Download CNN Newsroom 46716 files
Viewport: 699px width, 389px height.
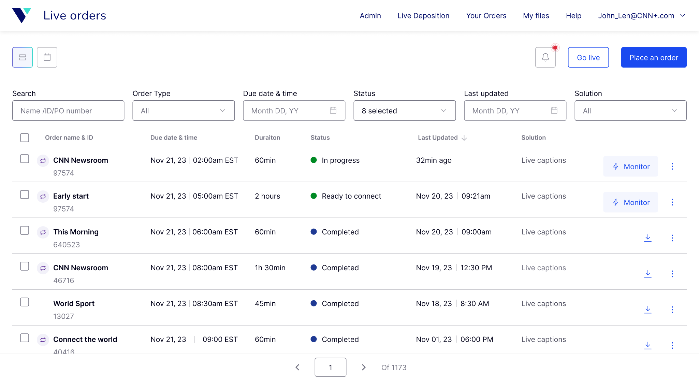648,274
